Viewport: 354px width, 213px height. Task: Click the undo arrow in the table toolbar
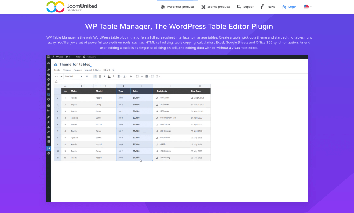pos(56,76)
